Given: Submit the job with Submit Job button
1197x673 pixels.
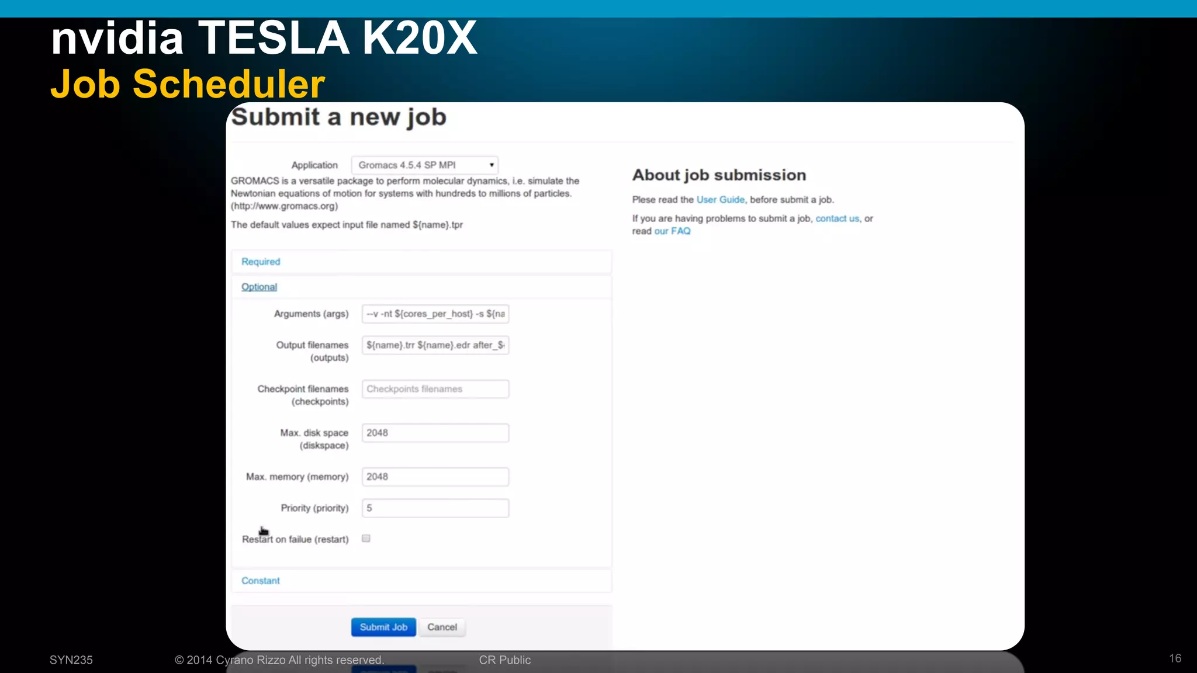Looking at the screenshot, I should click(x=383, y=627).
